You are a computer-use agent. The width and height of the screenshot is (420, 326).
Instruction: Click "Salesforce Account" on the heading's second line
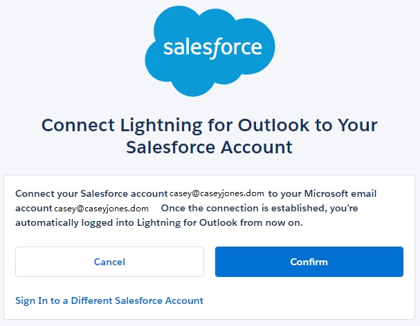[x=209, y=147]
